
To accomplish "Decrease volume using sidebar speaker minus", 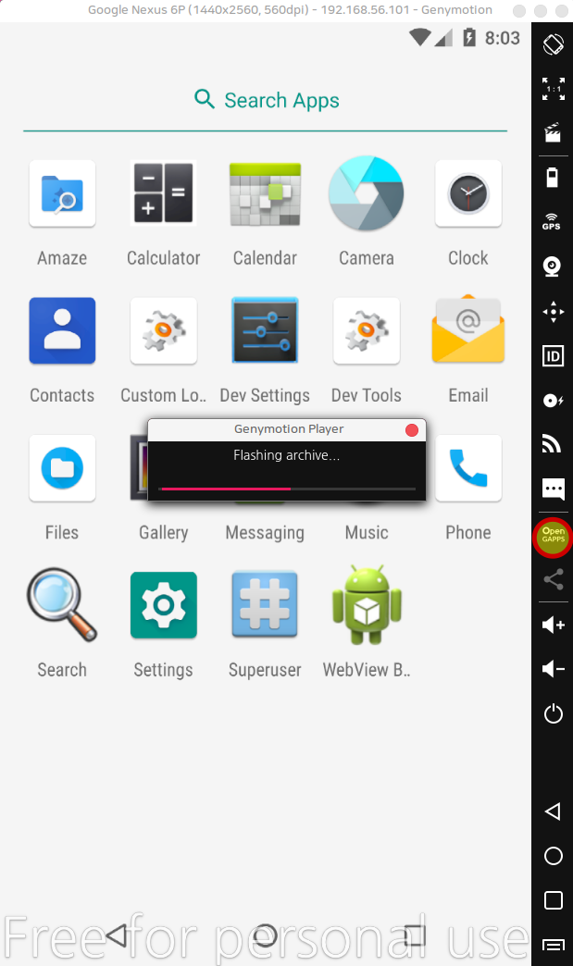I will click(553, 669).
